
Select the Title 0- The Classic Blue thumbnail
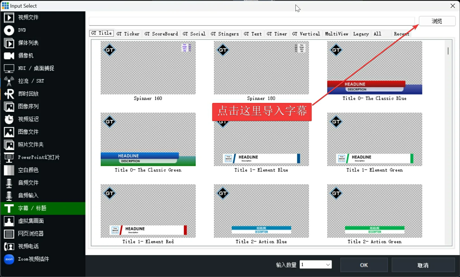coord(374,68)
